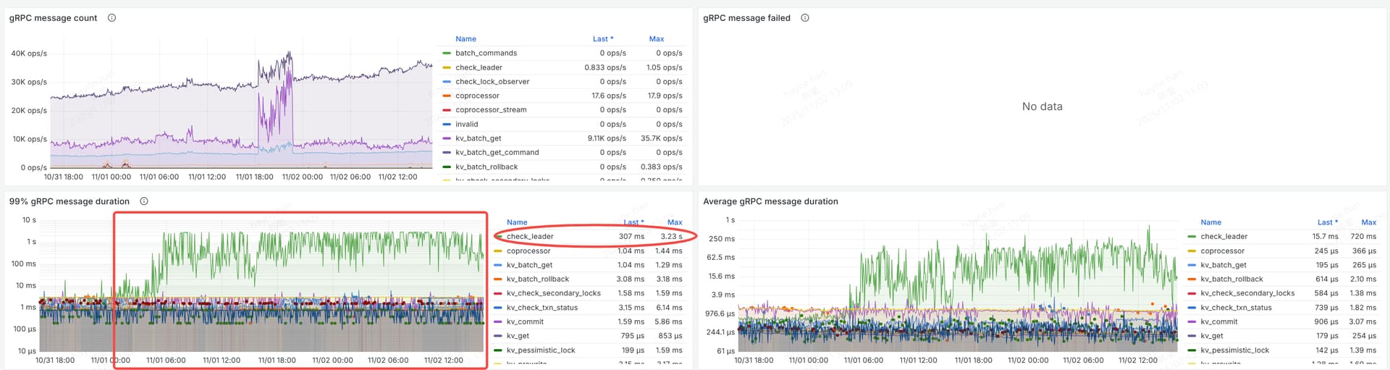Click check_leader color swatch in Average duration legend

(1192, 237)
